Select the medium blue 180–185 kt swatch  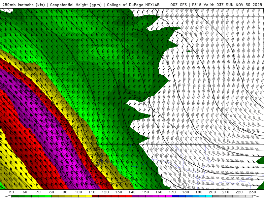click(189, 196)
